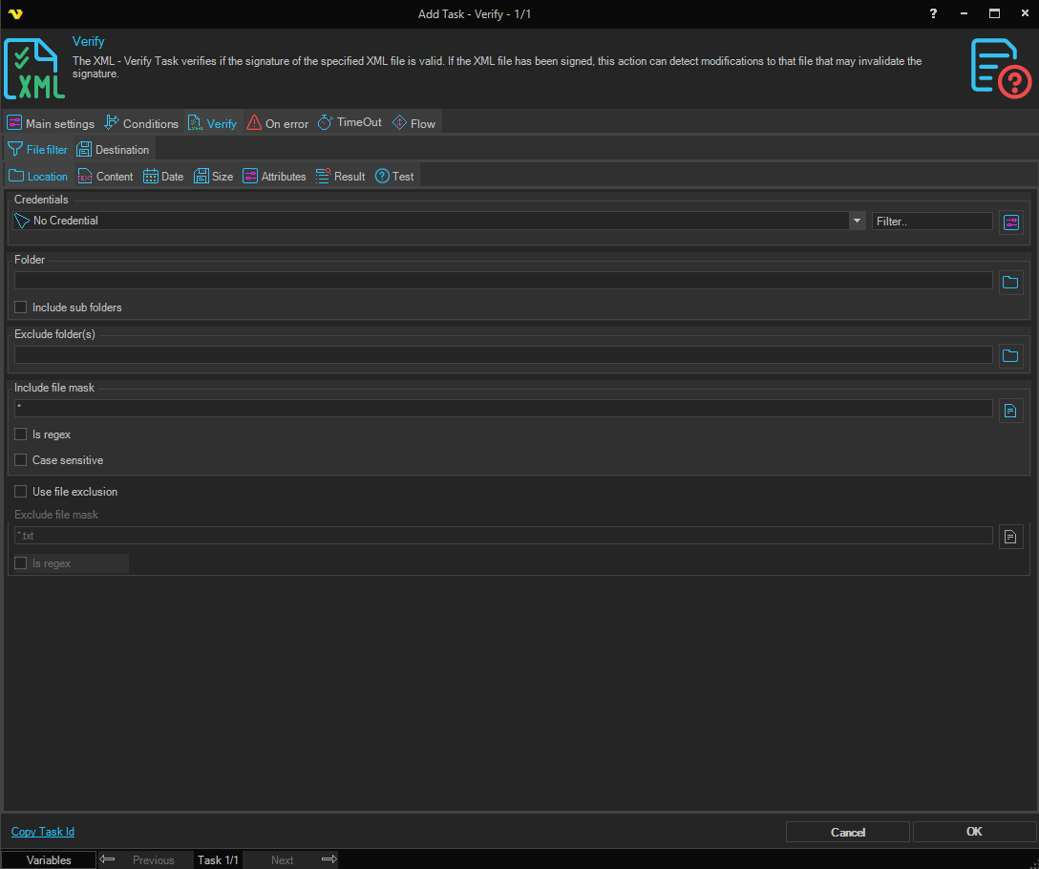Enable Use file exclusion checkbox
The image size is (1039, 869).
[21, 492]
